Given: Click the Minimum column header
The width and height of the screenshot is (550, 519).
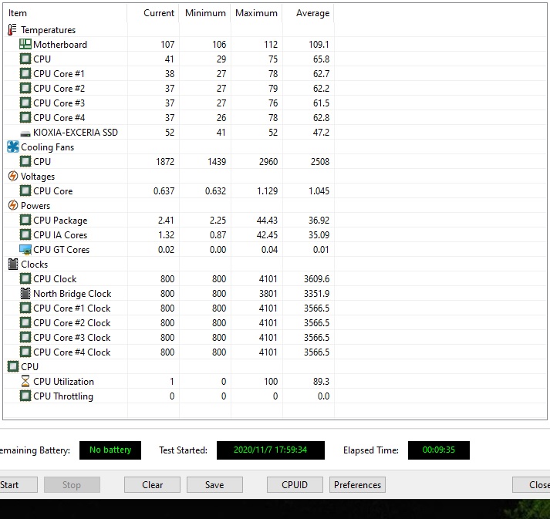Looking at the screenshot, I should [205, 13].
